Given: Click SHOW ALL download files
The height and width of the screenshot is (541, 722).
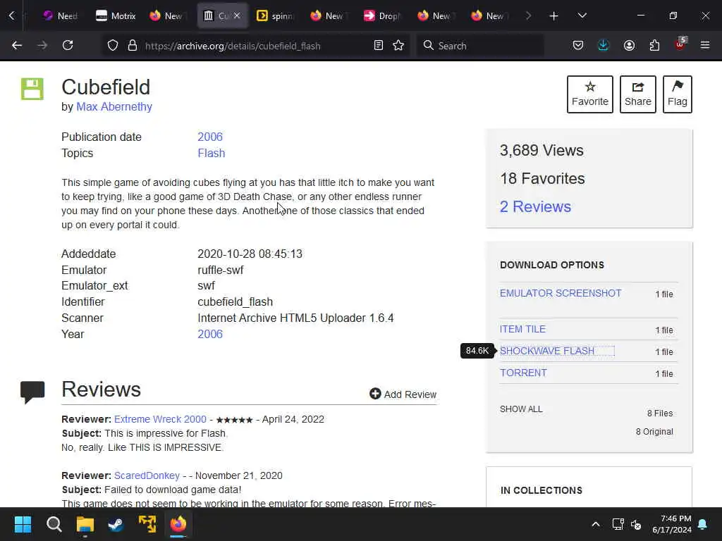Looking at the screenshot, I should pos(521,409).
